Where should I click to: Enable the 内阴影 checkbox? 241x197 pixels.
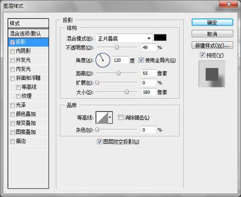pos(12,51)
